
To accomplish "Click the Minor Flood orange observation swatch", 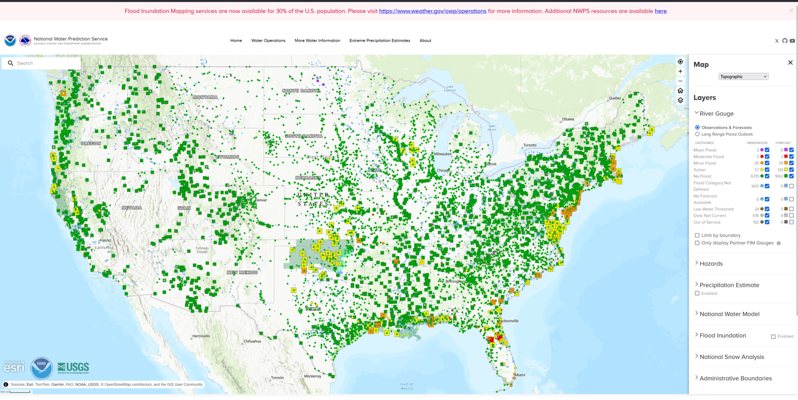I will (762, 163).
